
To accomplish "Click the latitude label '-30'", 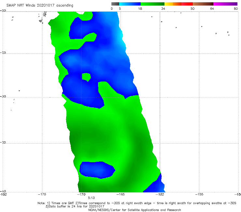I will [x=3, y=96].
